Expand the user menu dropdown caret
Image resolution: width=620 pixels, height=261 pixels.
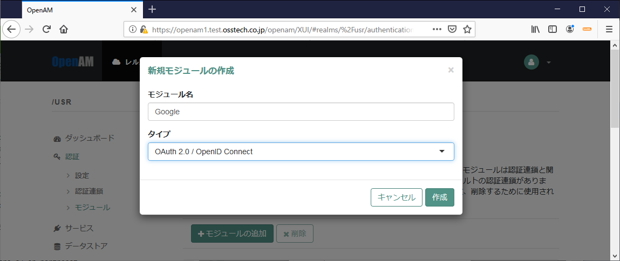point(548,63)
